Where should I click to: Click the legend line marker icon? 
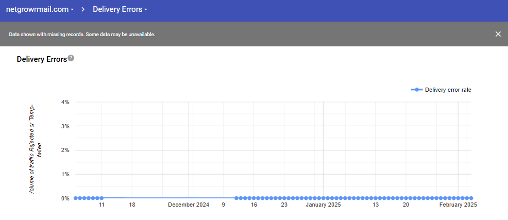point(417,90)
